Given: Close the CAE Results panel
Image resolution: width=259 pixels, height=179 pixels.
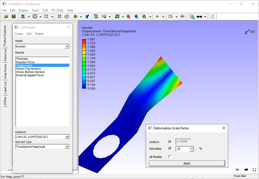Looking at the screenshot, I should coord(68,28).
